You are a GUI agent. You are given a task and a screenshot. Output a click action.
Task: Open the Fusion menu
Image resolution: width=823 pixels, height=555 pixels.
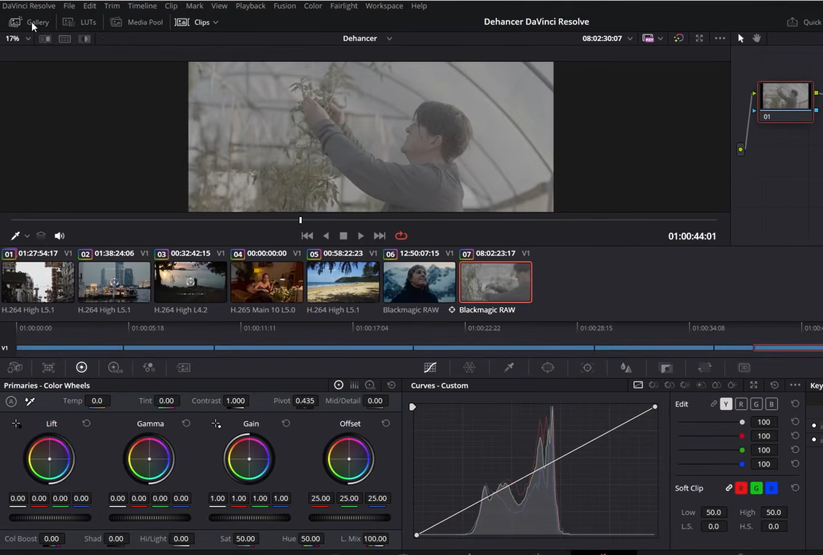(x=285, y=6)
